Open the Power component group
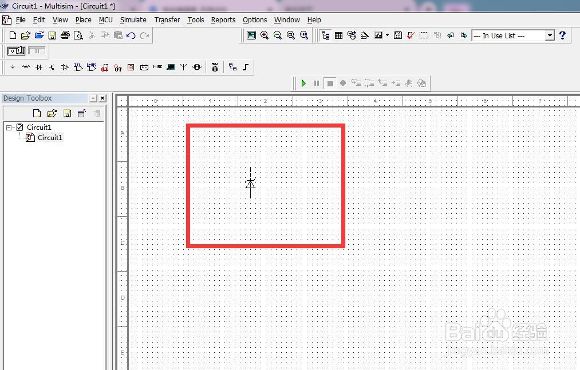Image resolution: width=580 pixels, height=370 pixels. pos(144,67)
